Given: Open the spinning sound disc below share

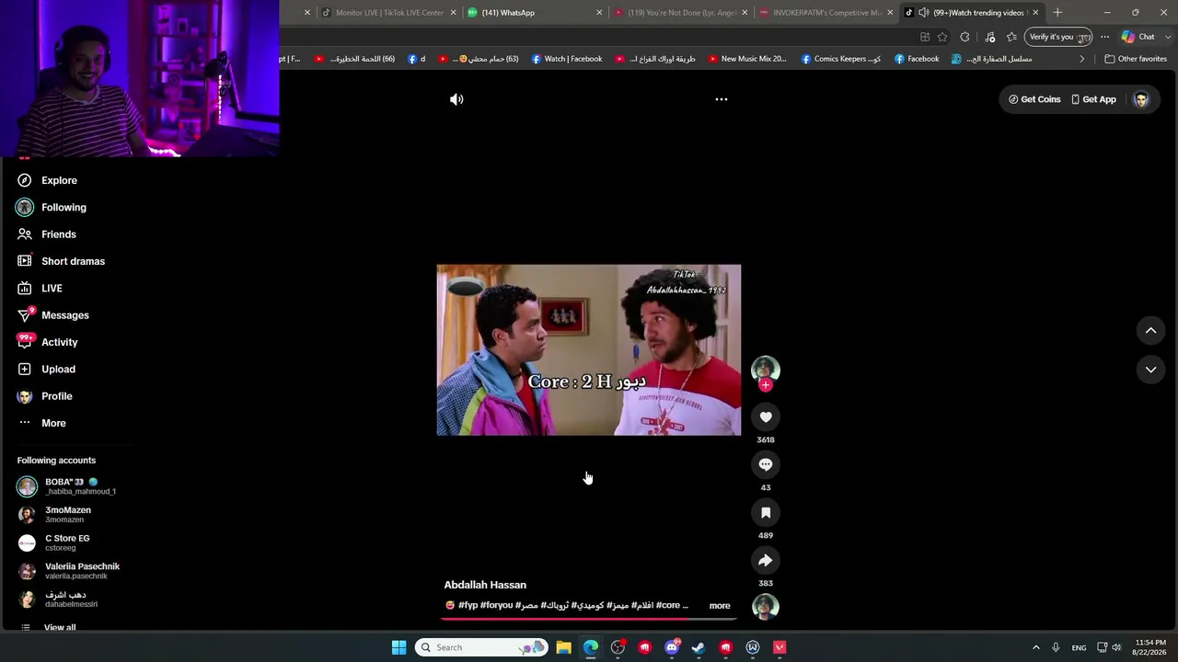Looking at the screenshot, I should [x=766, y=607].
